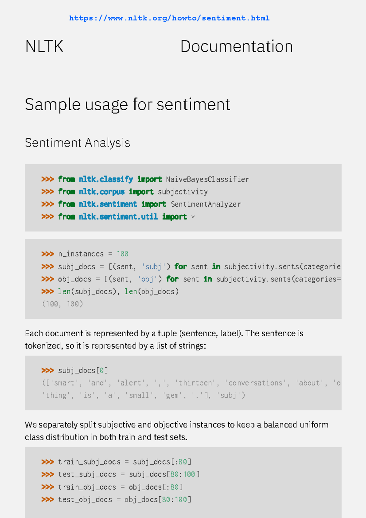The image size is (366, 518).
Task: Click the n_instances = 100 line
Action: coord(85,254)
